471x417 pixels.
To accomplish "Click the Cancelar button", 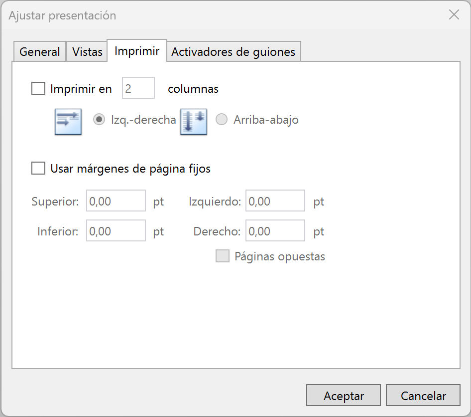I will coord(423,396).
